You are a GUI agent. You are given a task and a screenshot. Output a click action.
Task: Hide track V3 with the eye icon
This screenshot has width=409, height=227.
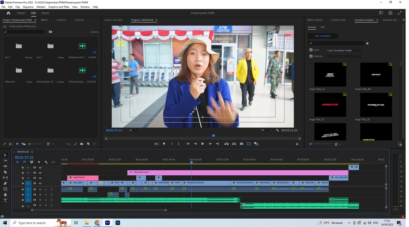coord(40,173)
